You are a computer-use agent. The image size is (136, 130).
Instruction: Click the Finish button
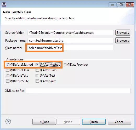[94, 122]
